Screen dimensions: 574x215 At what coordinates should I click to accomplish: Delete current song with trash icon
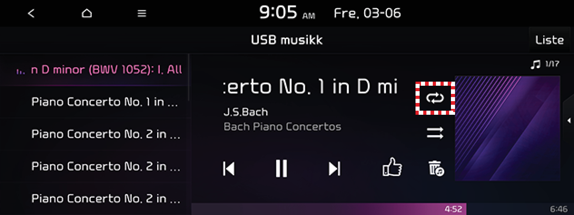[436, 168]
